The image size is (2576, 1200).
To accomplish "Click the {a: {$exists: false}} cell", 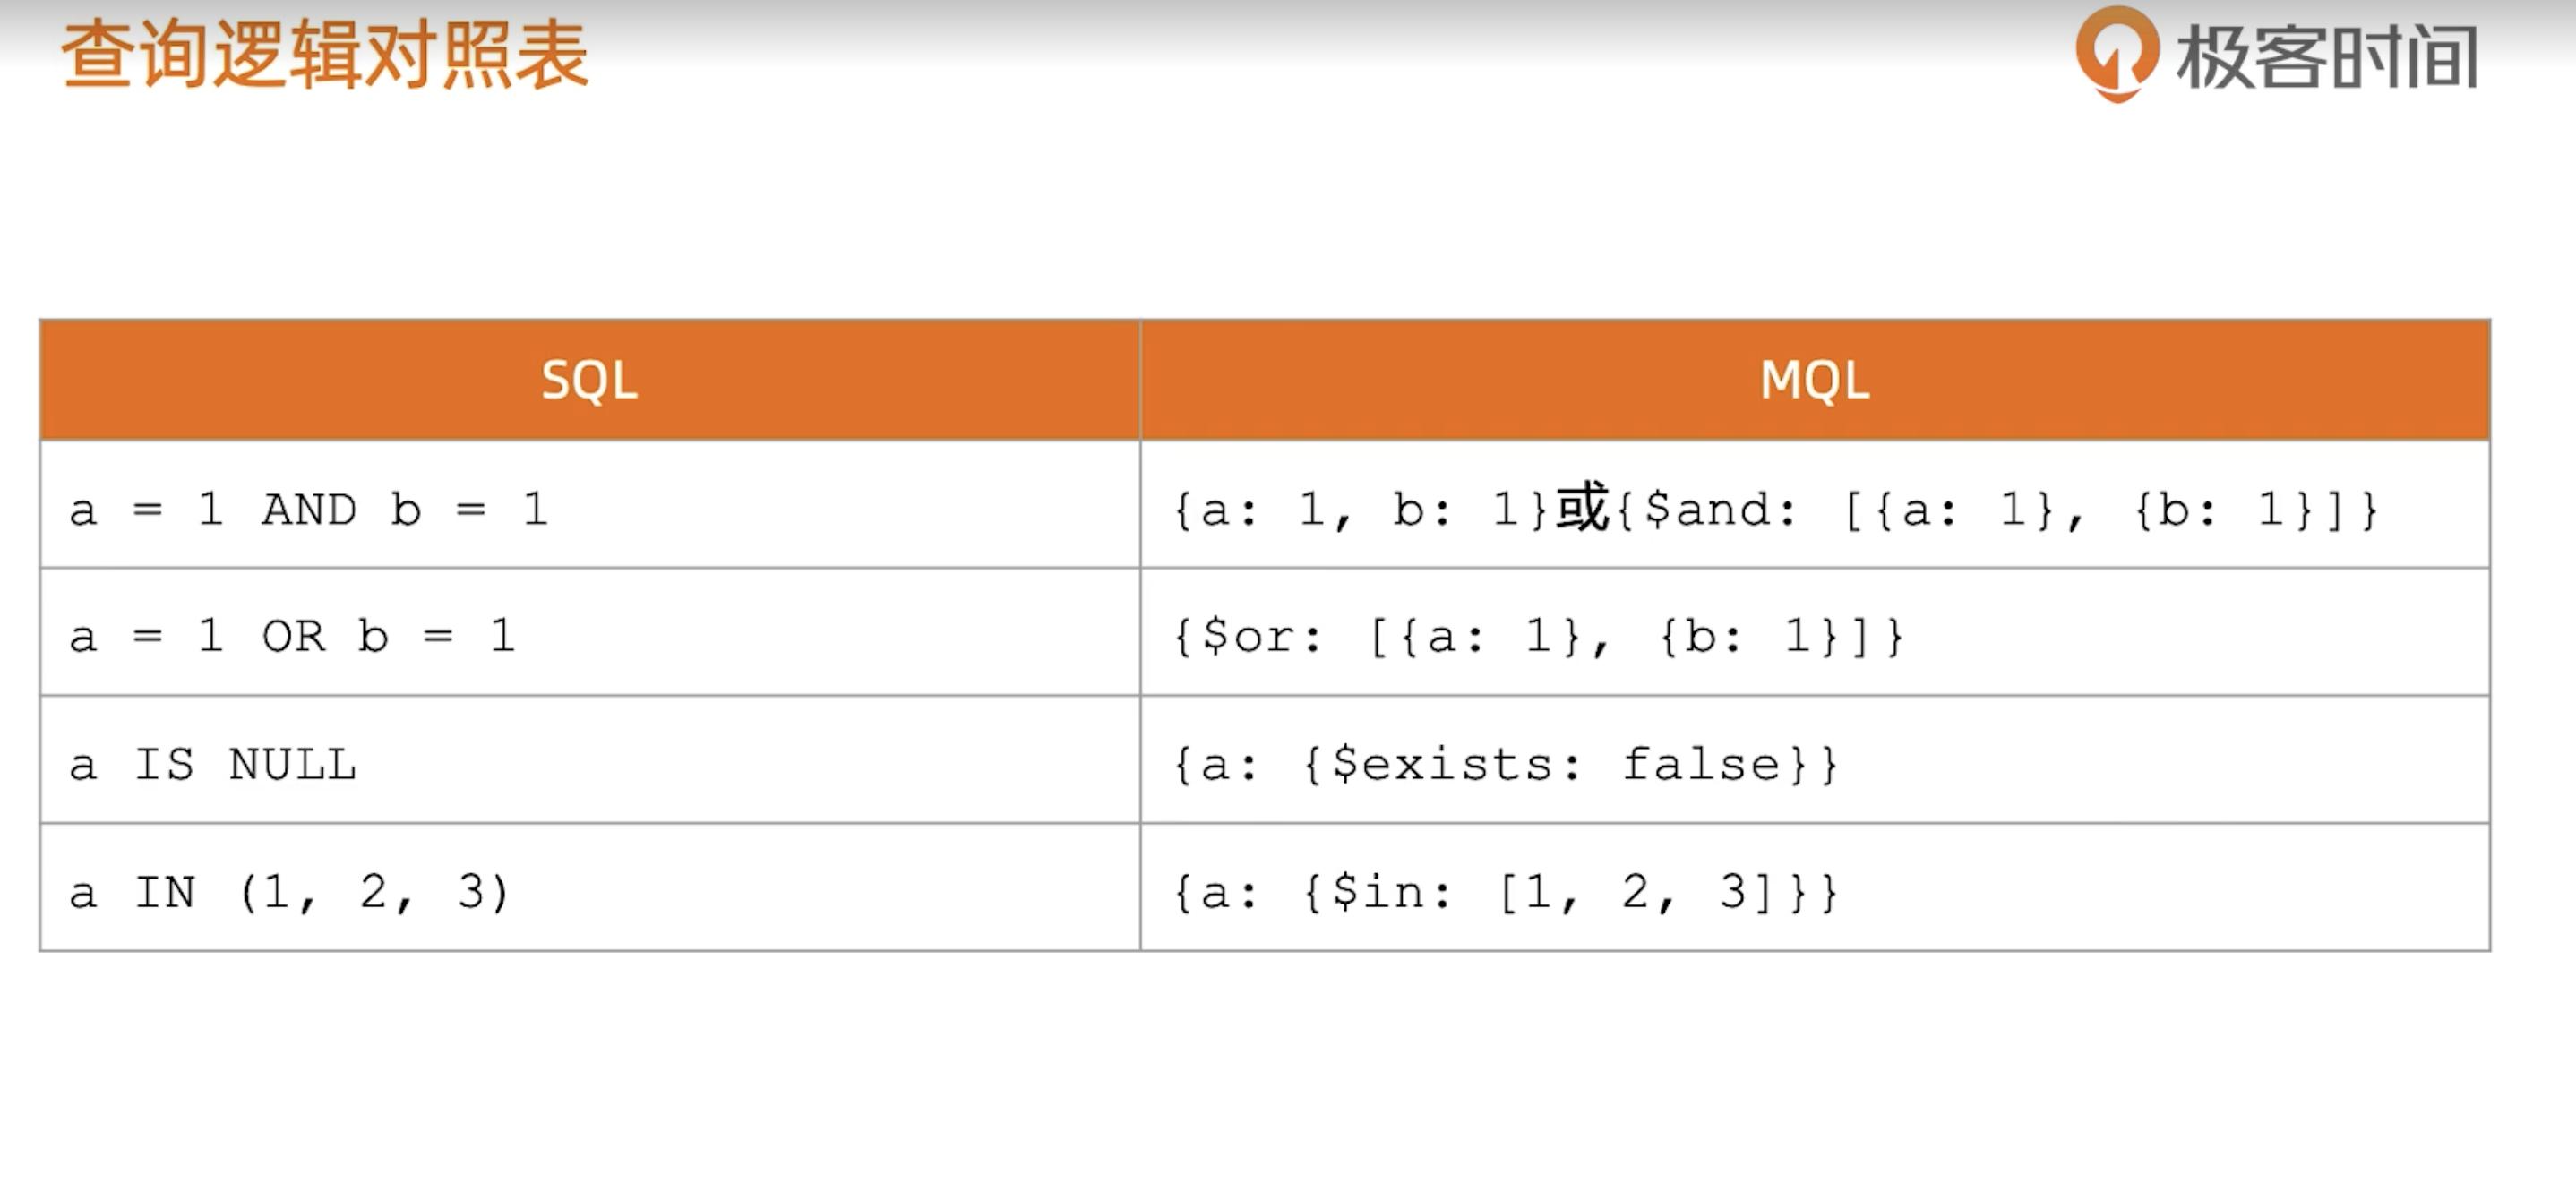I will pos(1505,765).
